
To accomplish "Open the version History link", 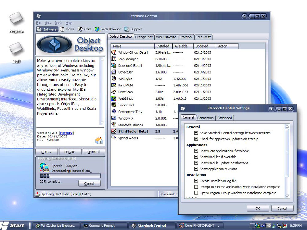I will (66, 133).
